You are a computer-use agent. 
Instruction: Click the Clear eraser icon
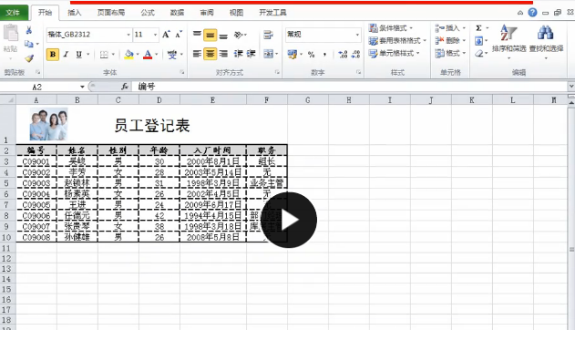(478, 53)
